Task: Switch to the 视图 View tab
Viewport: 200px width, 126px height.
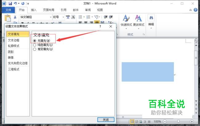Action: click(100, 10)
